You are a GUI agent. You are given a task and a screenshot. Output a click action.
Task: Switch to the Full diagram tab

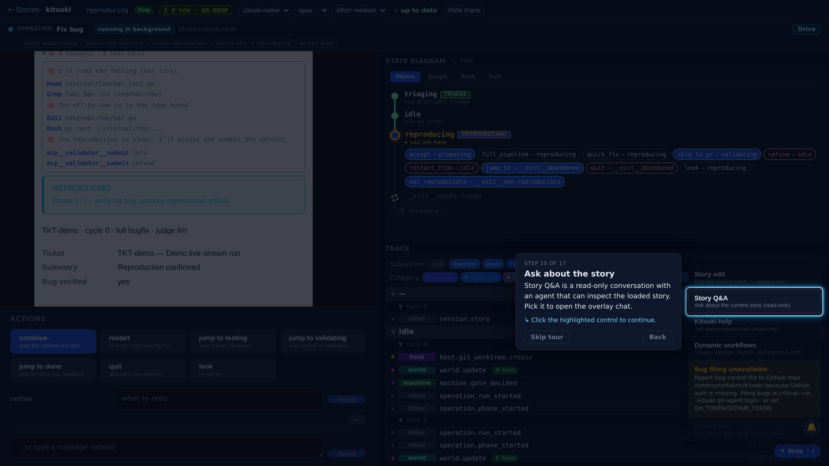click(x=494, y=77)
